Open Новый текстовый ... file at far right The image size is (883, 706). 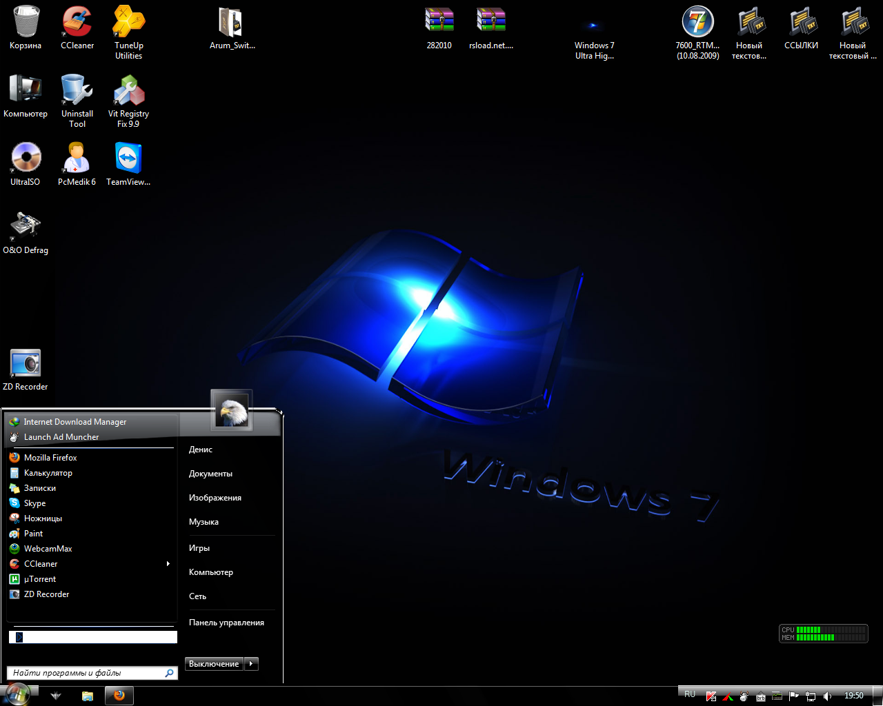tap(853, 32)
